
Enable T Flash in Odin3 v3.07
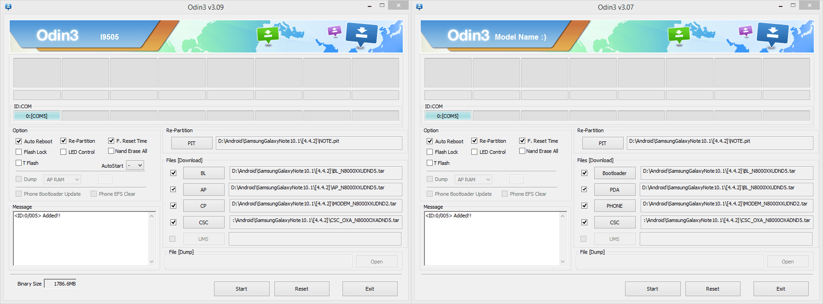[x=430, y=163]
